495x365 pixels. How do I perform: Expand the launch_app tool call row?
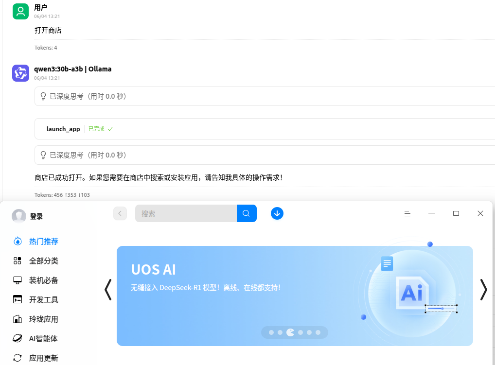265,129
